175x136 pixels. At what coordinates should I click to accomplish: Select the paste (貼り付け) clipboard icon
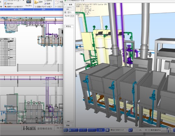(6, 4)
